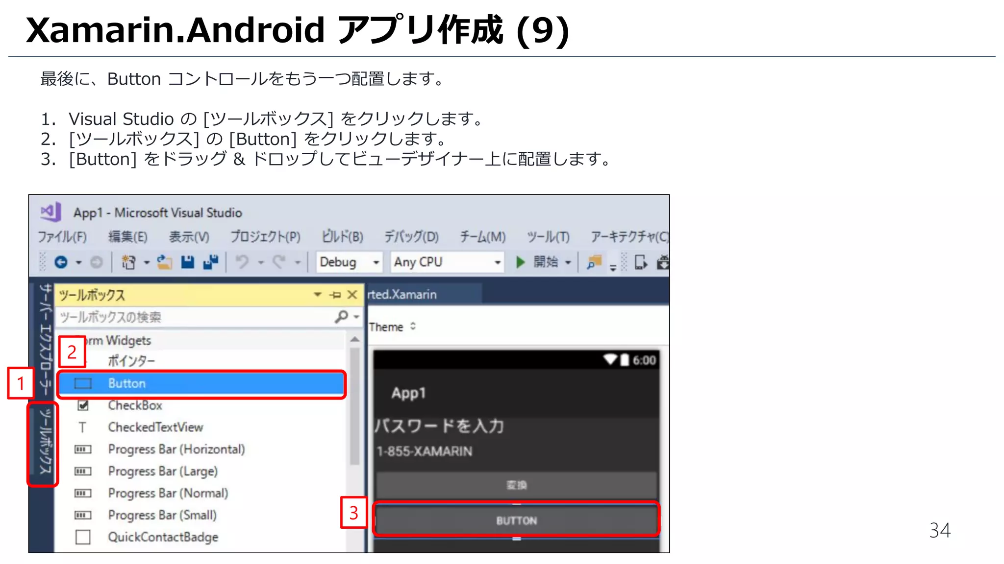Click the Redo arrow icon
Screen dimensions: 1004x564
point(279,262)
